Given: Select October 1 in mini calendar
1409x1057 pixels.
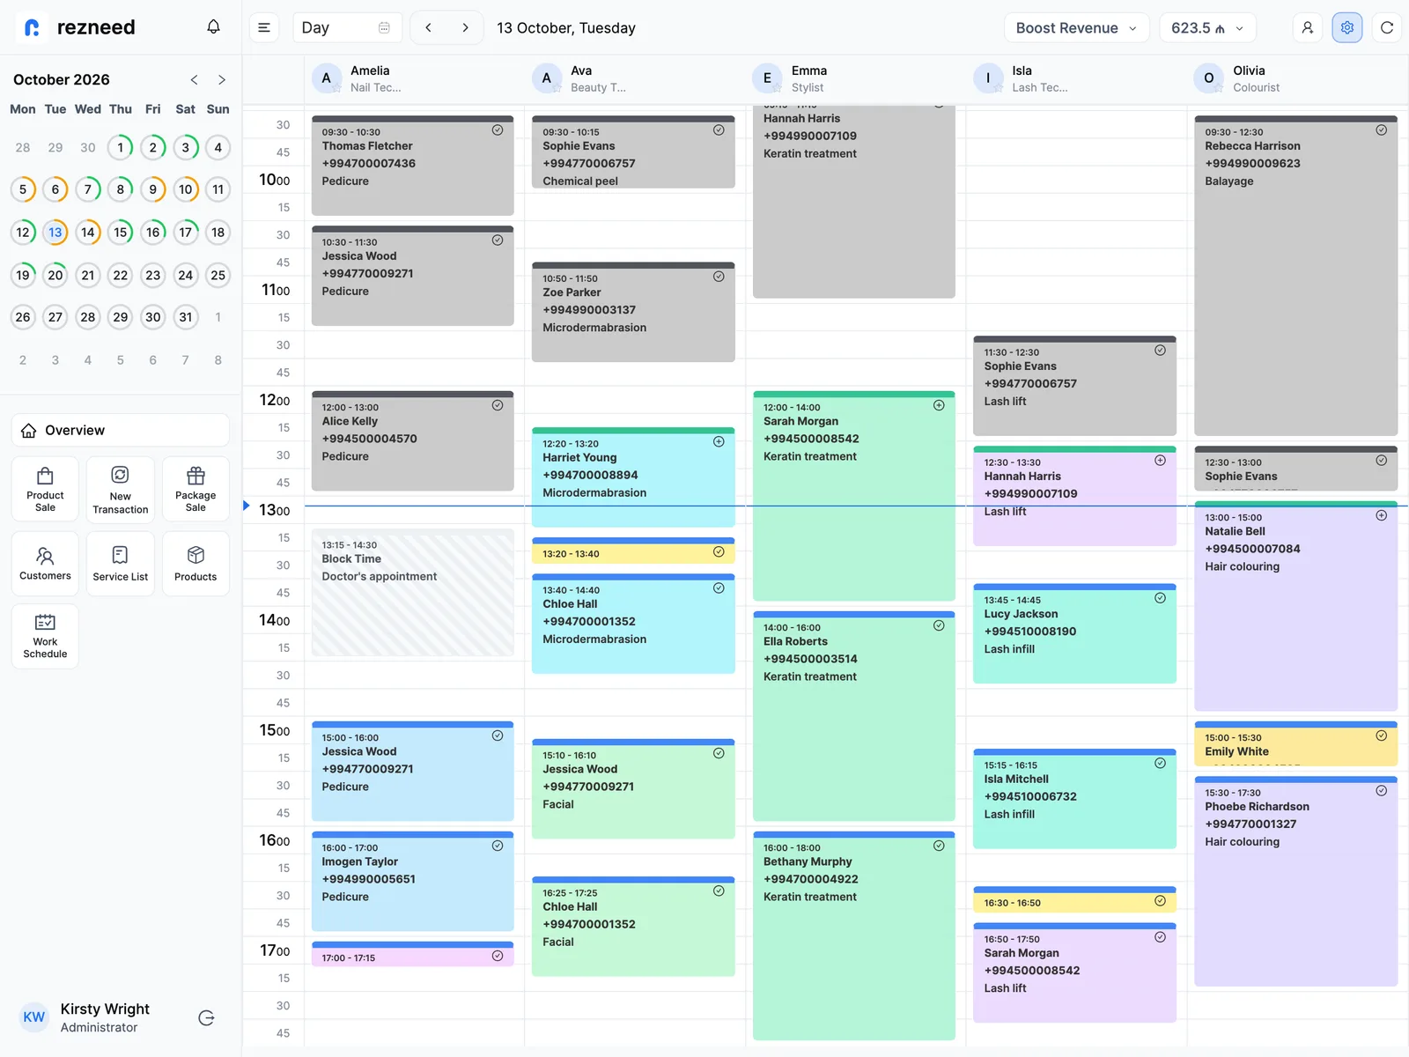Looking at the screenshot, I should [x=121, y=147].
